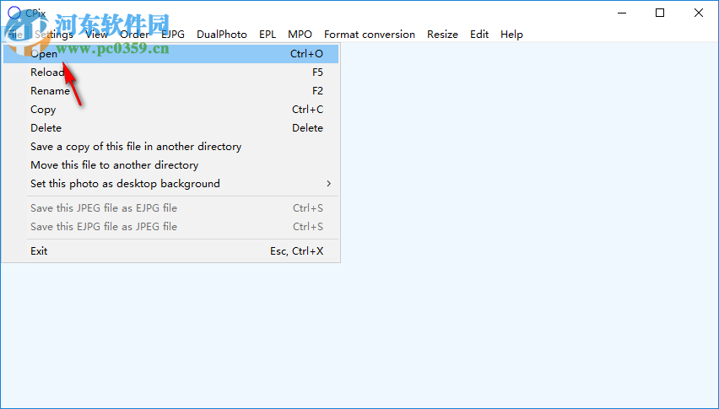This screenshot has height=409, width=719.
Task: Close the CPix window
Action: 699,13
